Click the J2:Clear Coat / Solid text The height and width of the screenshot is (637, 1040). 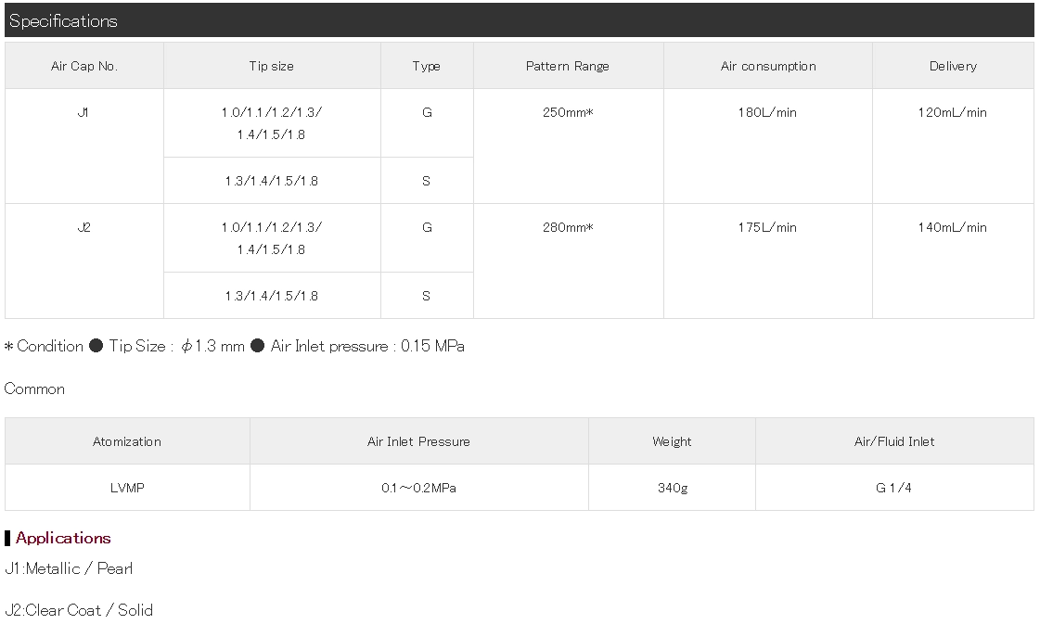click(x=79, y=610)
